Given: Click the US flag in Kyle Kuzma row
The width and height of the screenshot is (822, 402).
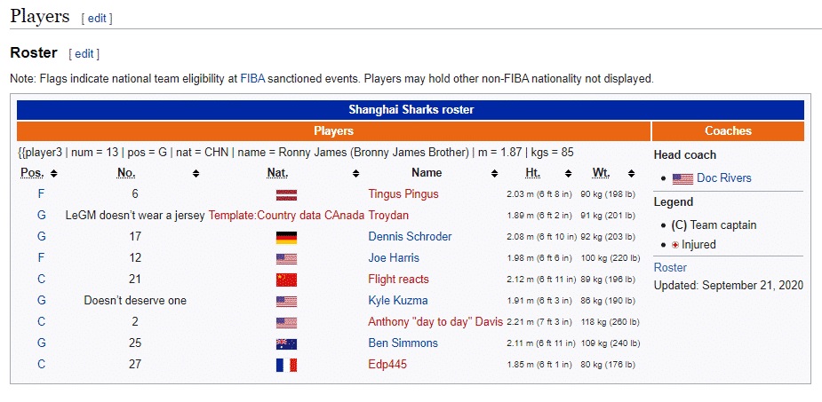Looking at the screenshot, I should click(286, 302).
